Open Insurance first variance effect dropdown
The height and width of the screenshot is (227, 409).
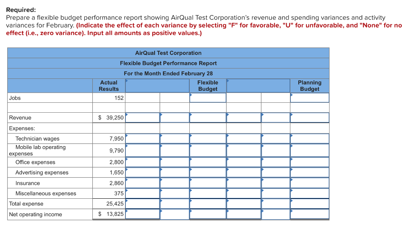pos(175,183)
